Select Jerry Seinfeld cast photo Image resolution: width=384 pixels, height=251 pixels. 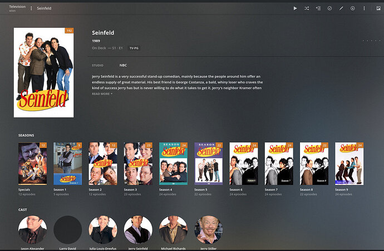(x=138, y=230)
